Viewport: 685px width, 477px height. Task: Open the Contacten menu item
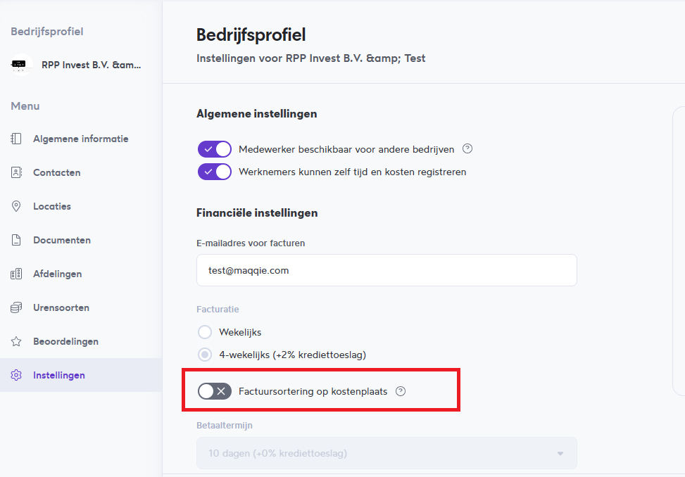(57, 172)
